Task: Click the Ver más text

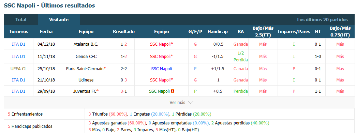Action: coord(177,103)
